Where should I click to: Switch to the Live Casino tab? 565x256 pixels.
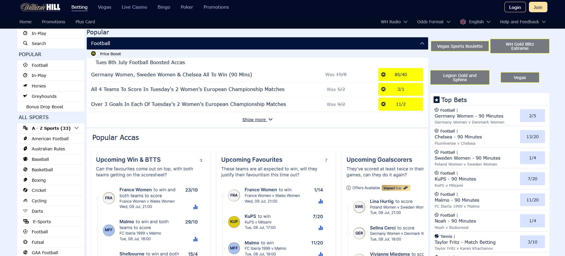pos(134,7)
